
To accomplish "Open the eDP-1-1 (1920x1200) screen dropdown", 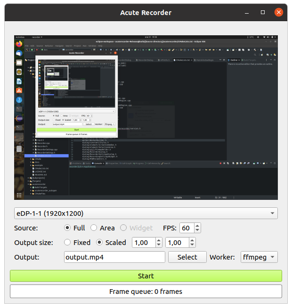I will tap(146, 213).
